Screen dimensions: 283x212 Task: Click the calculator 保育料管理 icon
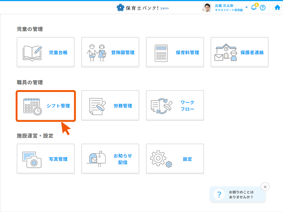tap(161, 53)
